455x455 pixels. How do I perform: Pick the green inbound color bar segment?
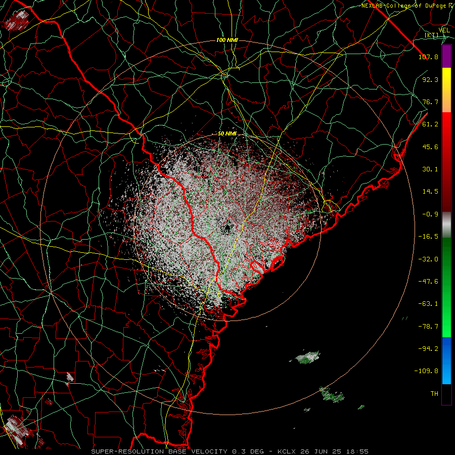point(446,288)
